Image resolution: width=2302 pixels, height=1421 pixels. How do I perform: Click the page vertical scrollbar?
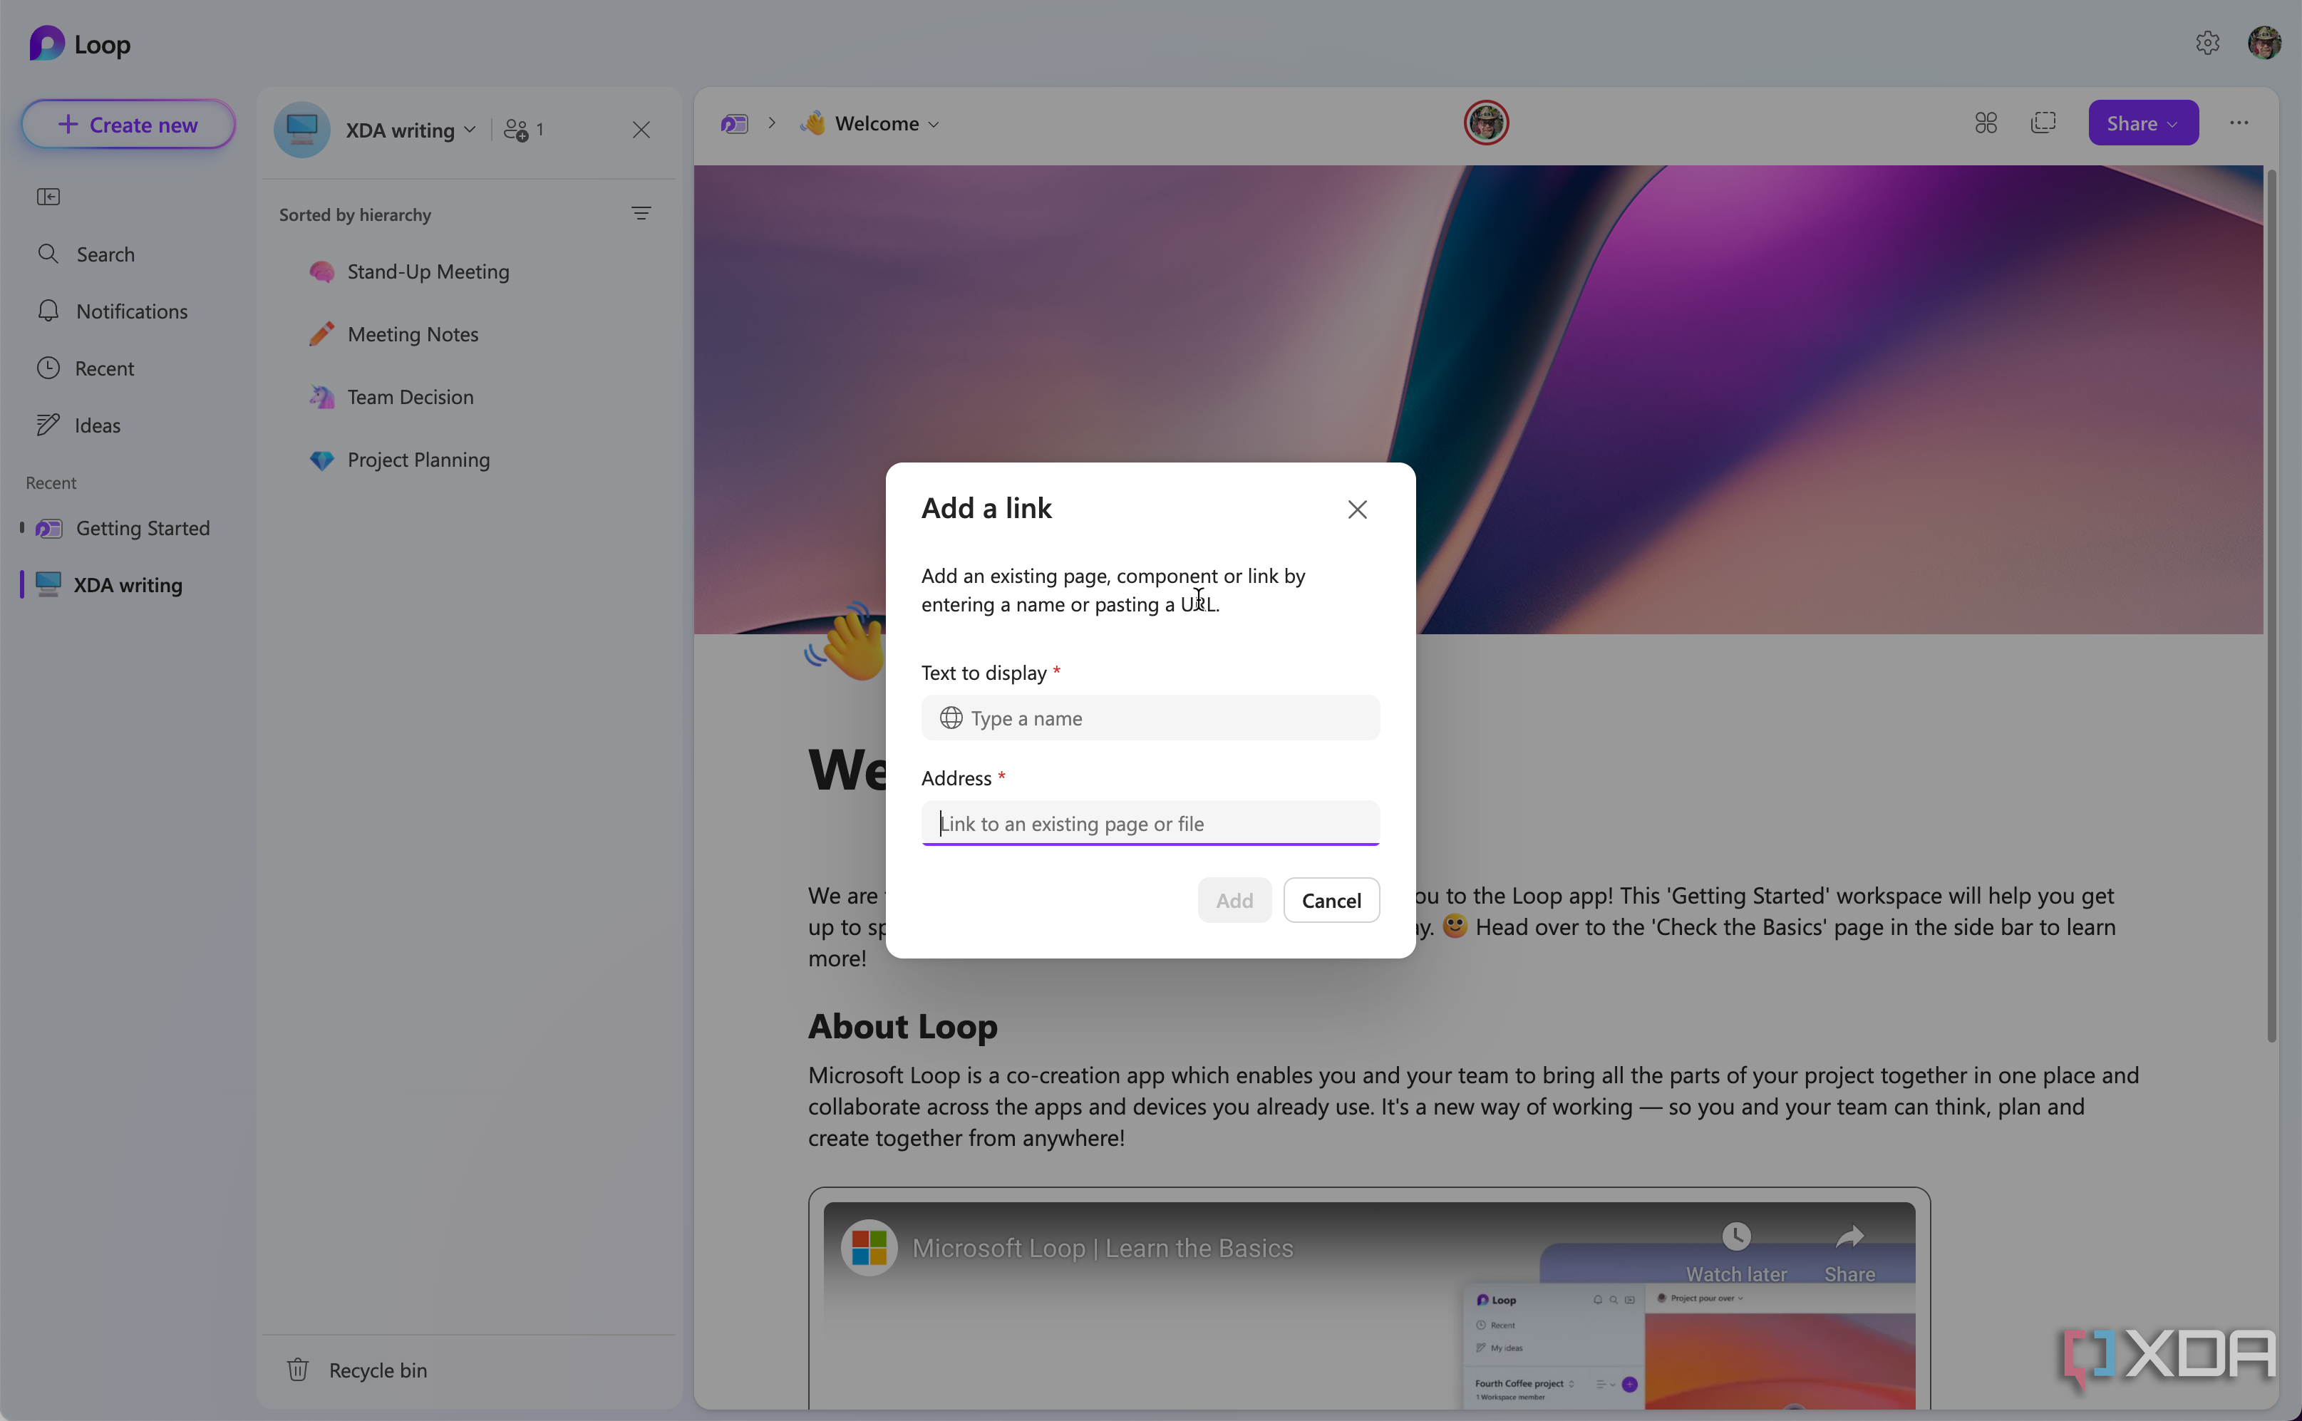point(2271,606)
